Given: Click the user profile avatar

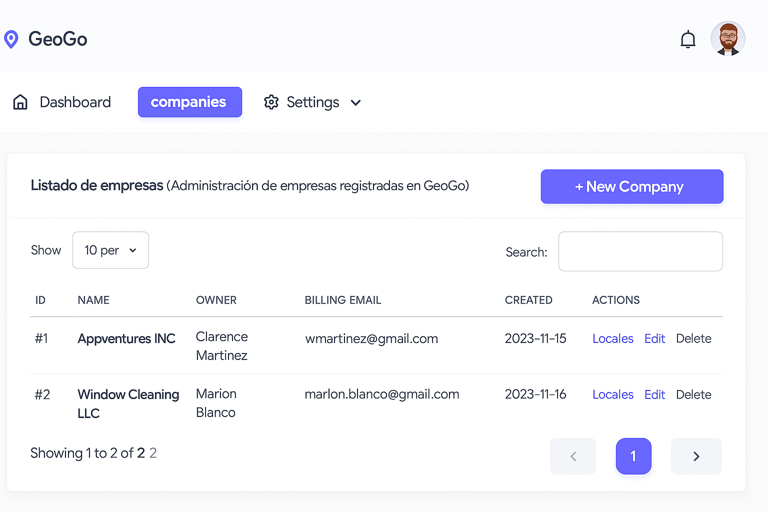Looking at the screenshot, I should (728, 38).
